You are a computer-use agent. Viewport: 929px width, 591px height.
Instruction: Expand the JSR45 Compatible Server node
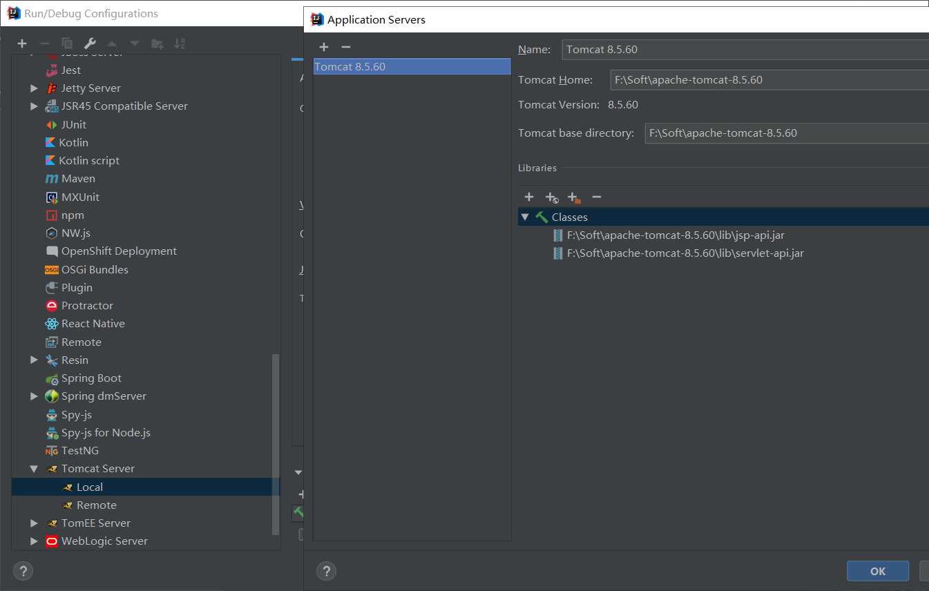pyautogui.click(x=34, y=106)
